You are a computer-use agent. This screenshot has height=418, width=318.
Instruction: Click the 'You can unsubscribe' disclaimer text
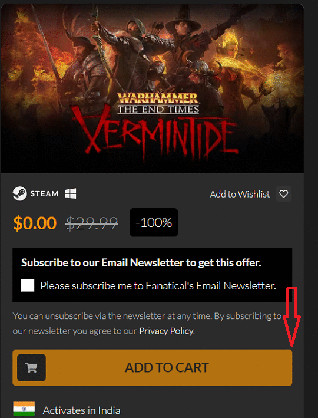(x=147, y=323)
